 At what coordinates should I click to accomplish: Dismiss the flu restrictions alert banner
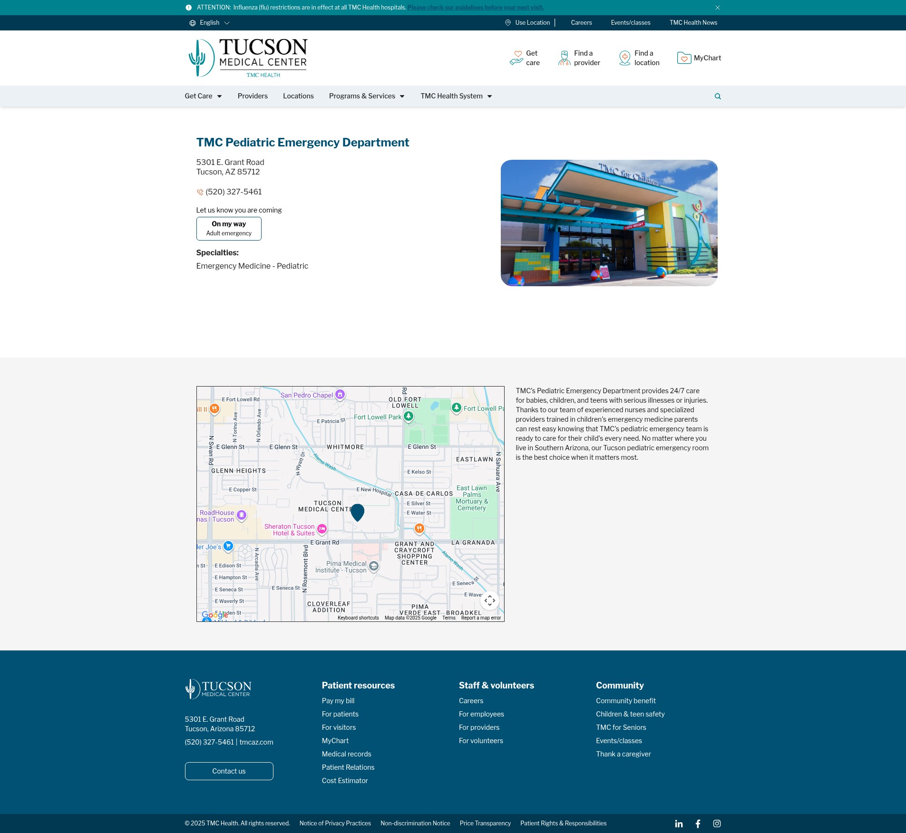[x=718, y=8]
